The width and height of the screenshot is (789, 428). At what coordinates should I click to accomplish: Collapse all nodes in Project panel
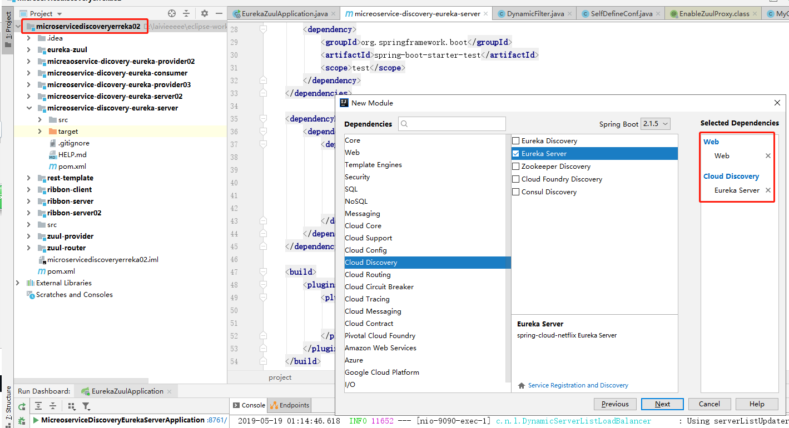click(186, 13)
